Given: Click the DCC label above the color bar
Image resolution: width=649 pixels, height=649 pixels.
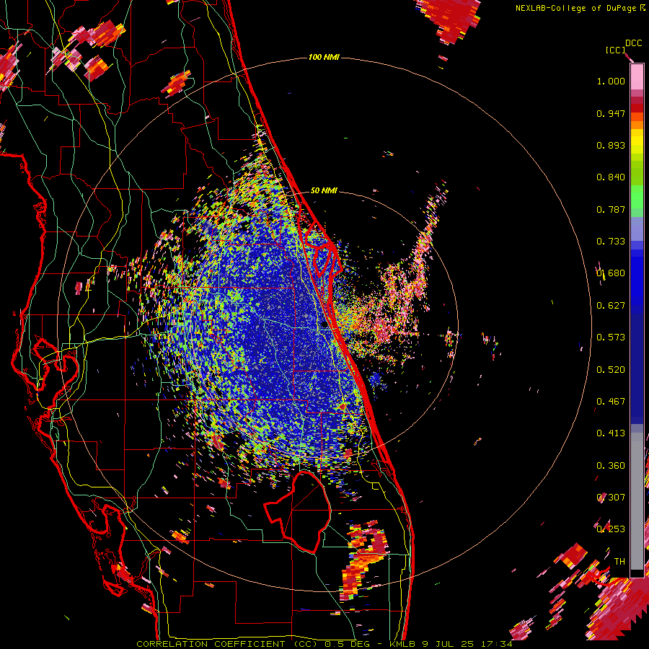Looking at the screenshot, I should tap(633, 43).
